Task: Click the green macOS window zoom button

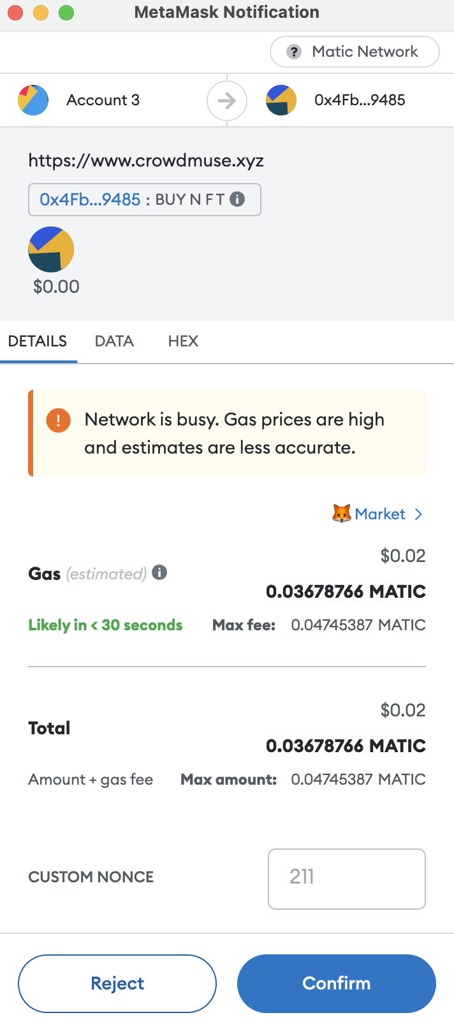Action: pos(66,12)
